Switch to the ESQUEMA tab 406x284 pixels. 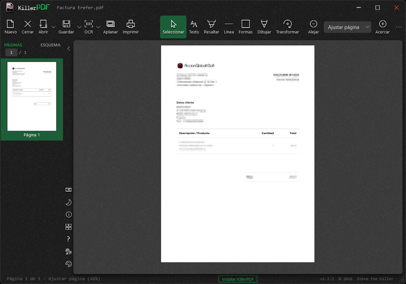click(x=50, y=45)
